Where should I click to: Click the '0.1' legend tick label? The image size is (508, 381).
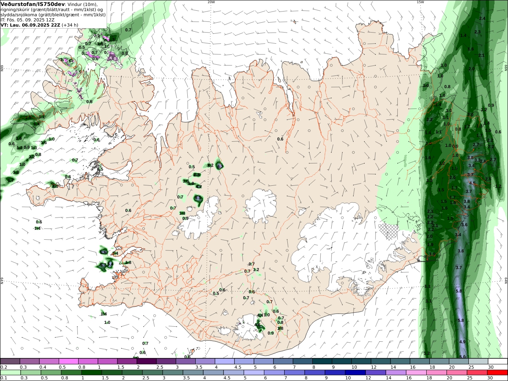coord(3,378)
